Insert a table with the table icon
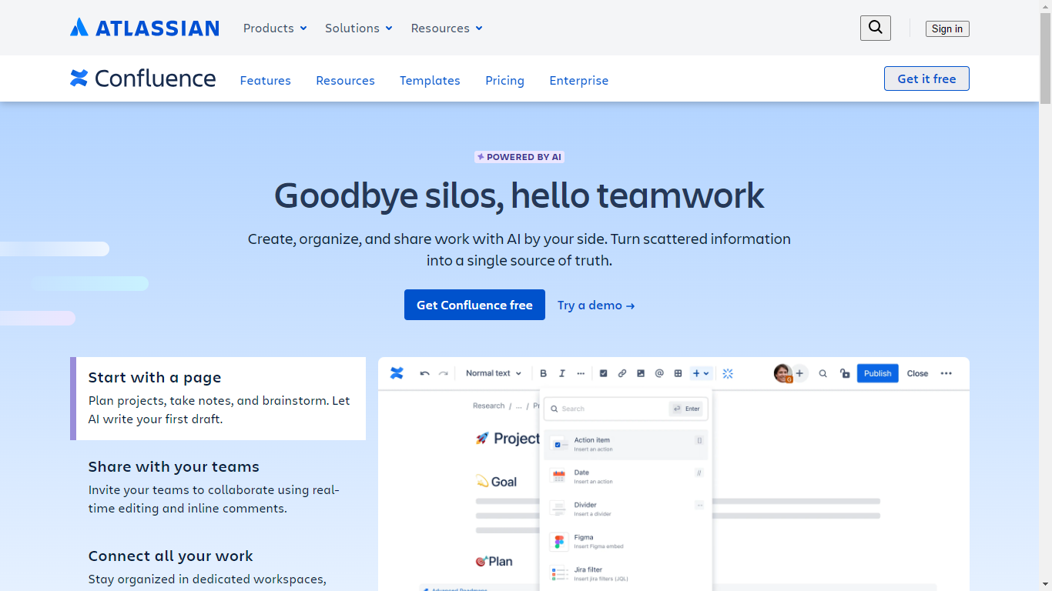The width and height of the screenshot is (1052, 591). (678, 373)
